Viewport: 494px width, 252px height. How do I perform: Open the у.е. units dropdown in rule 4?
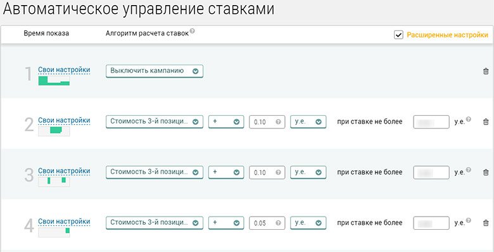308,223
